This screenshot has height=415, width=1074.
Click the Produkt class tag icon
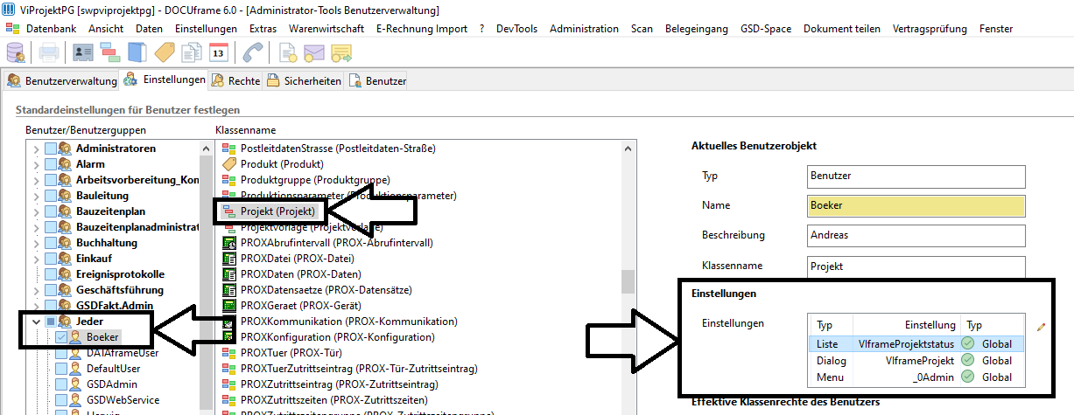229,163
